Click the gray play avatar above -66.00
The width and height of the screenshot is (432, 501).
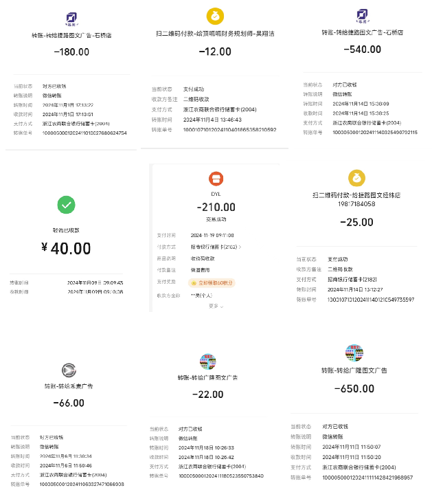67,369
